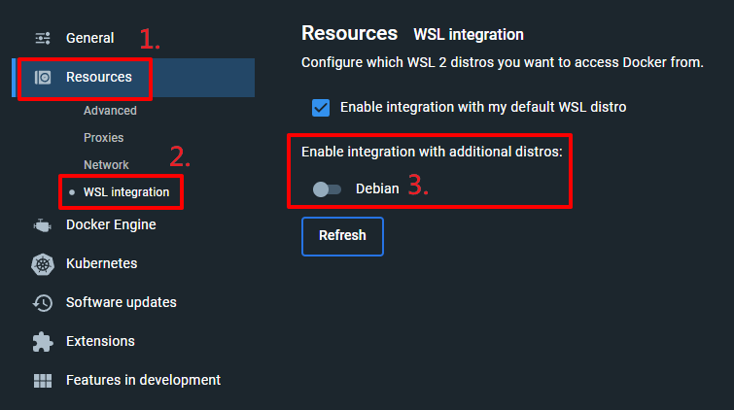Select the Resources label in sidebar
This screenshot has width=734, height=410.
coord(98,78)
